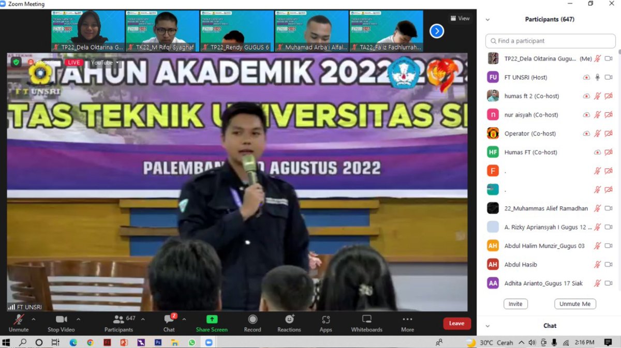Start recording with Record icon
Screen dimensions: 621x348
[253, 320]
